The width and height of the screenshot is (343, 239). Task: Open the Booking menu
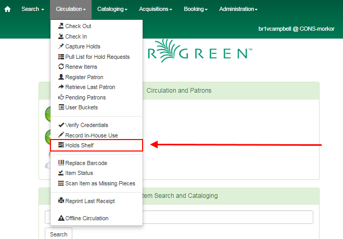coord(196,9)
